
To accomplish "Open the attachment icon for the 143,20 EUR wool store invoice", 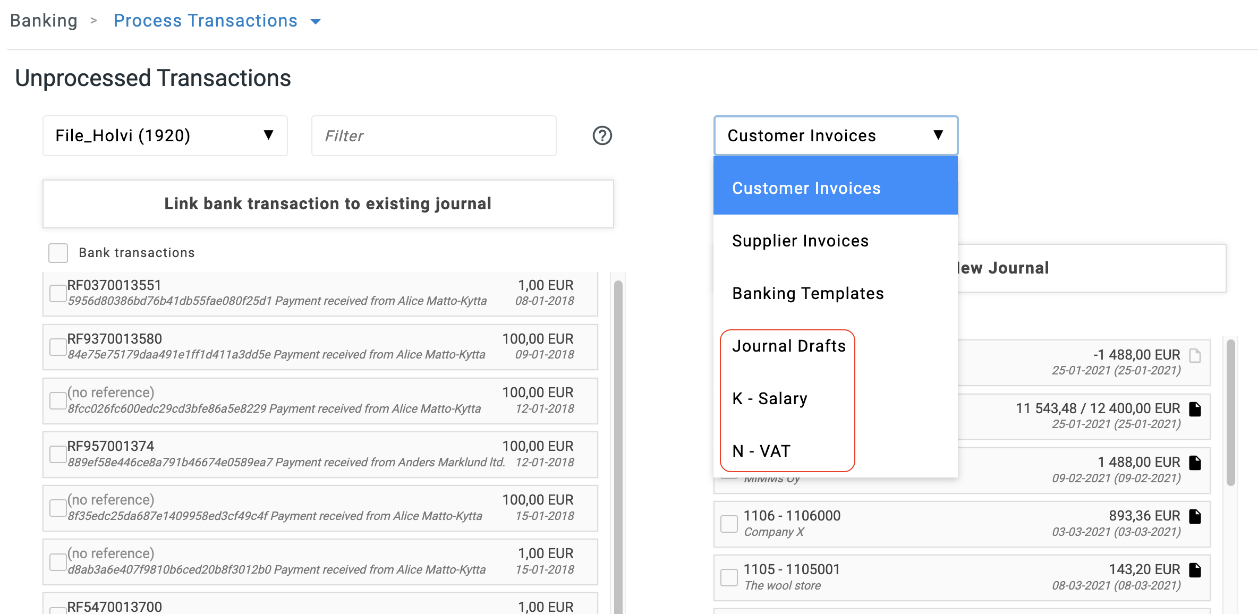I will [1195, 570].
